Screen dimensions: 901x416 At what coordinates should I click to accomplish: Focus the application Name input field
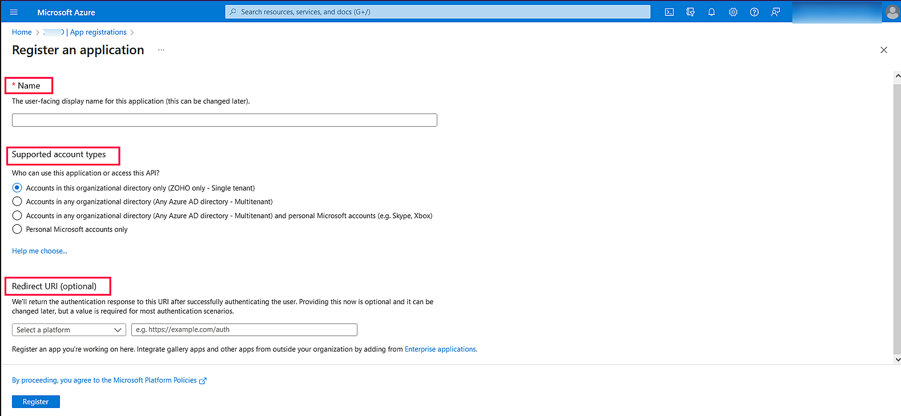[x=224, y=120]
